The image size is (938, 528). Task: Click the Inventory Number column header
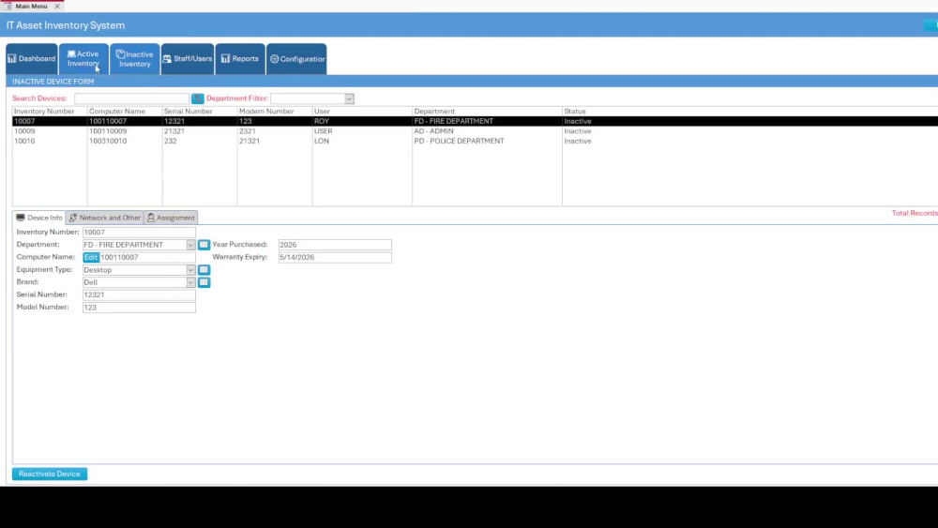click(44, 112)
